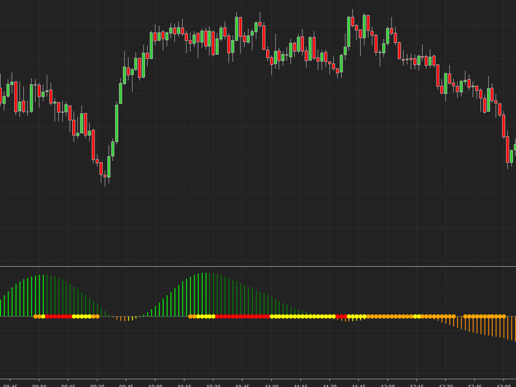Click the 11:00 time axis label
The image size is (516, 387).
[x=271, y=385]
